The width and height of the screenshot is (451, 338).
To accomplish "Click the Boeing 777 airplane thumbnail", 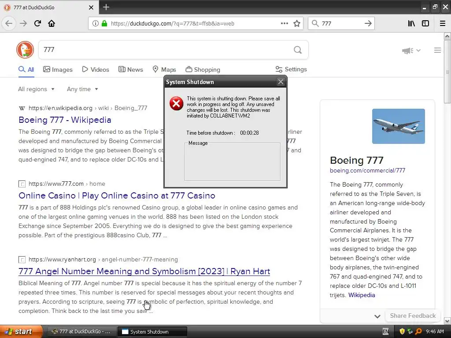I will click(398, 126).
